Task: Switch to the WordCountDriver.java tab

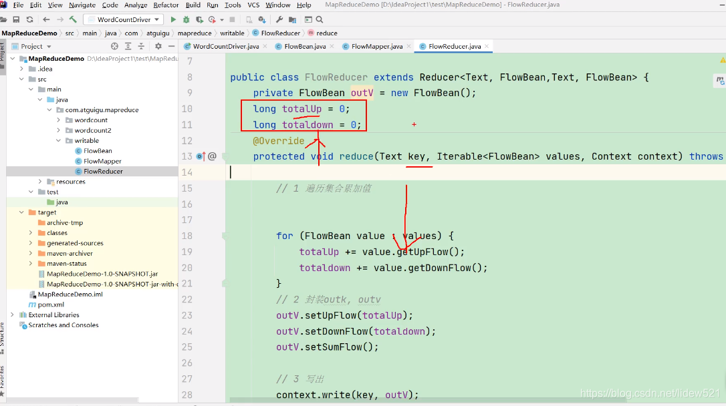Action: click(225, 46)
